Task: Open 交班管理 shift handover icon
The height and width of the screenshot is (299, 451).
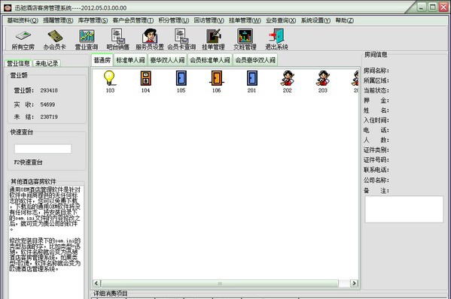Action: pyautogui.click(x=245, y=39)
